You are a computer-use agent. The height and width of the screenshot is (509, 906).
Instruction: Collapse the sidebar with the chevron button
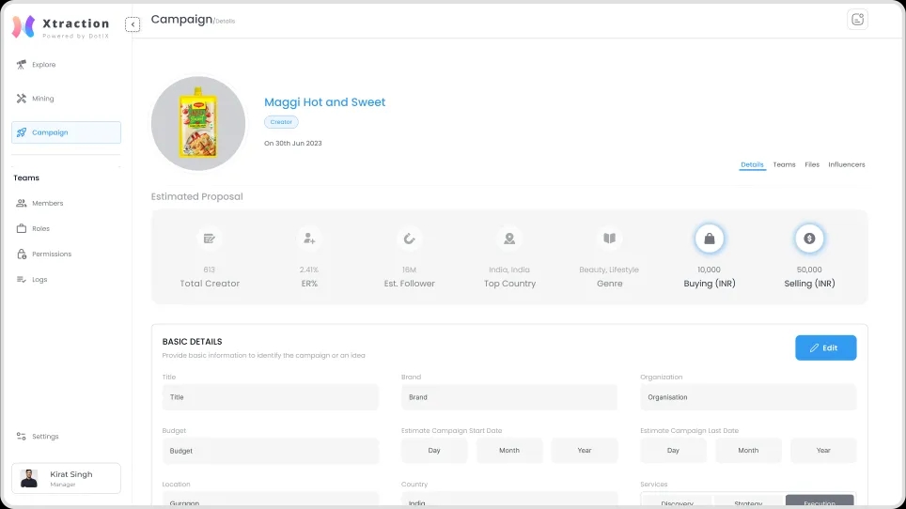[x=133, y=24]
